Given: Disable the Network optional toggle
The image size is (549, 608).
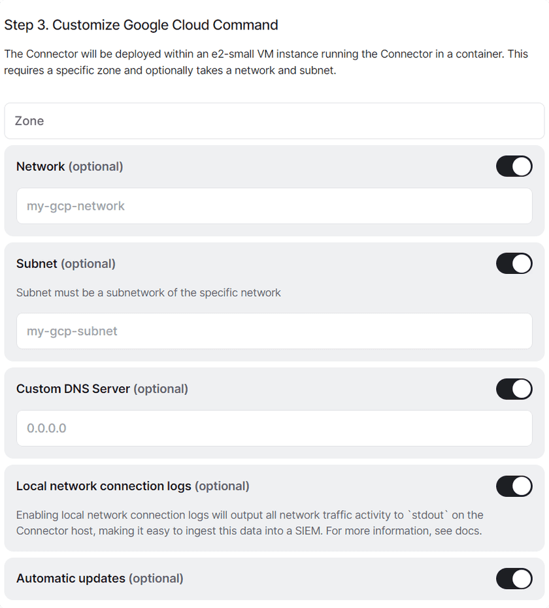Looking at the screenshot, I should pyautogui.click(x=514, y=166).
